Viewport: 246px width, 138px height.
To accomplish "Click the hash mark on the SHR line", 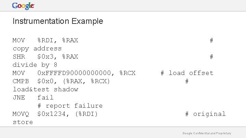I will click(211, 57).
